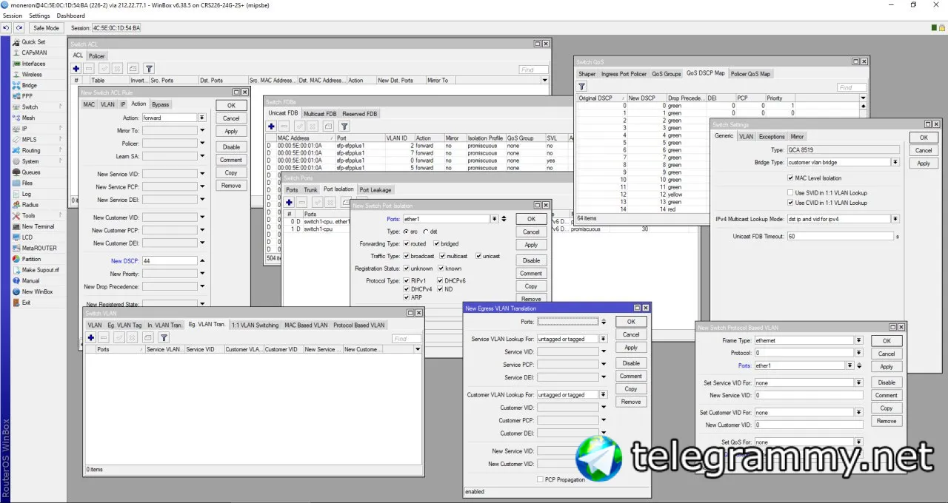Viewport: 948px width, 503px height.
Task: Click the plus icon in Switch VLAN window
Action: [x=91, y=338]
